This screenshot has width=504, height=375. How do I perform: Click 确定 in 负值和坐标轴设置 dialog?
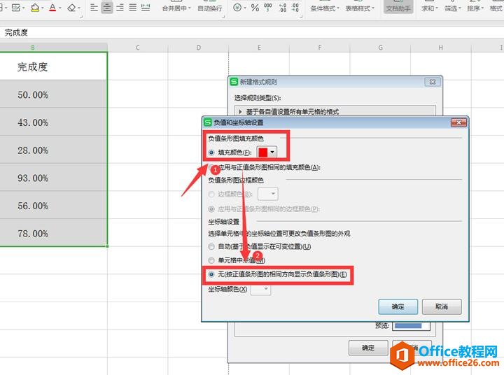(x=398, y=306)
